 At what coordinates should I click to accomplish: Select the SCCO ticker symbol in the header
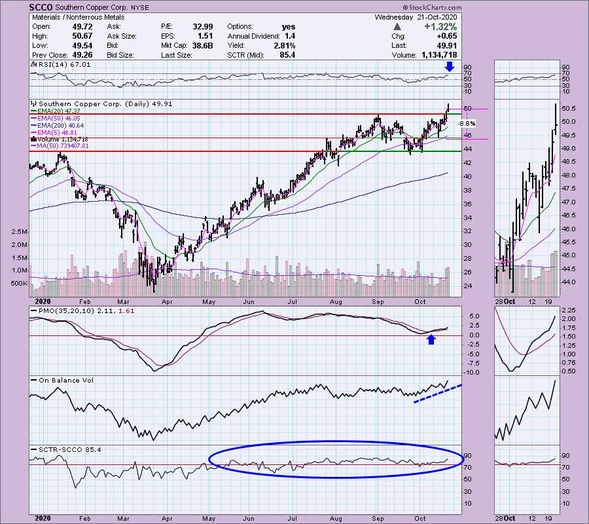coord(41,7)
